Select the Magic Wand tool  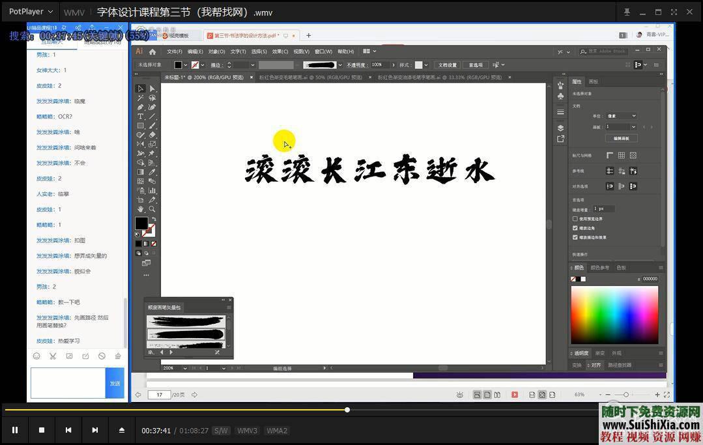point(140,98)
